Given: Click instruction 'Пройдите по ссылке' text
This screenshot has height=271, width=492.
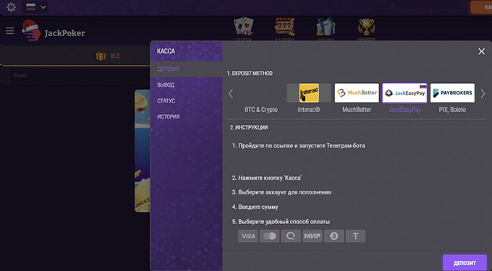Looking at the screenshot, I should (x=298, y=146).
